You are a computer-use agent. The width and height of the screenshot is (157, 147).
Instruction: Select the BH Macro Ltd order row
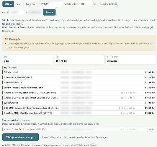point(79,72)
